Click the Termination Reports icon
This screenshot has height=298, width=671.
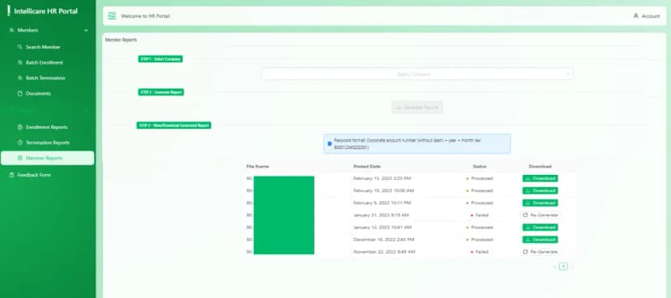tap(19, 143)
